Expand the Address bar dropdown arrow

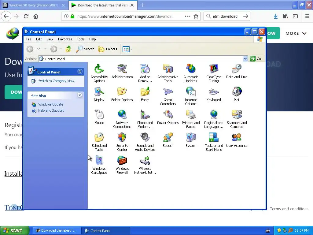(x=245, y=59)
